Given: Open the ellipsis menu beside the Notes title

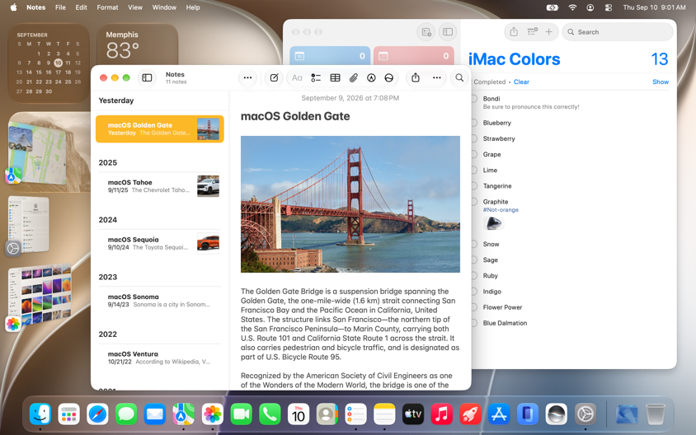Looking at the screenshot, I should point(247,78).
